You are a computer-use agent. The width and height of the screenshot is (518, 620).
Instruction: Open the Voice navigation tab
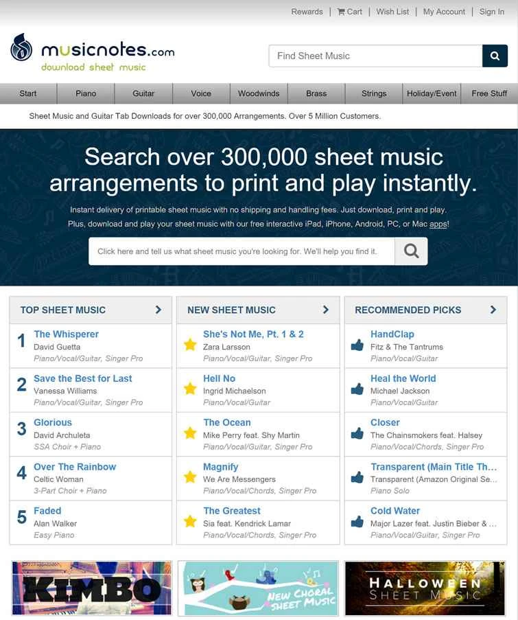[x=201, y=93]
